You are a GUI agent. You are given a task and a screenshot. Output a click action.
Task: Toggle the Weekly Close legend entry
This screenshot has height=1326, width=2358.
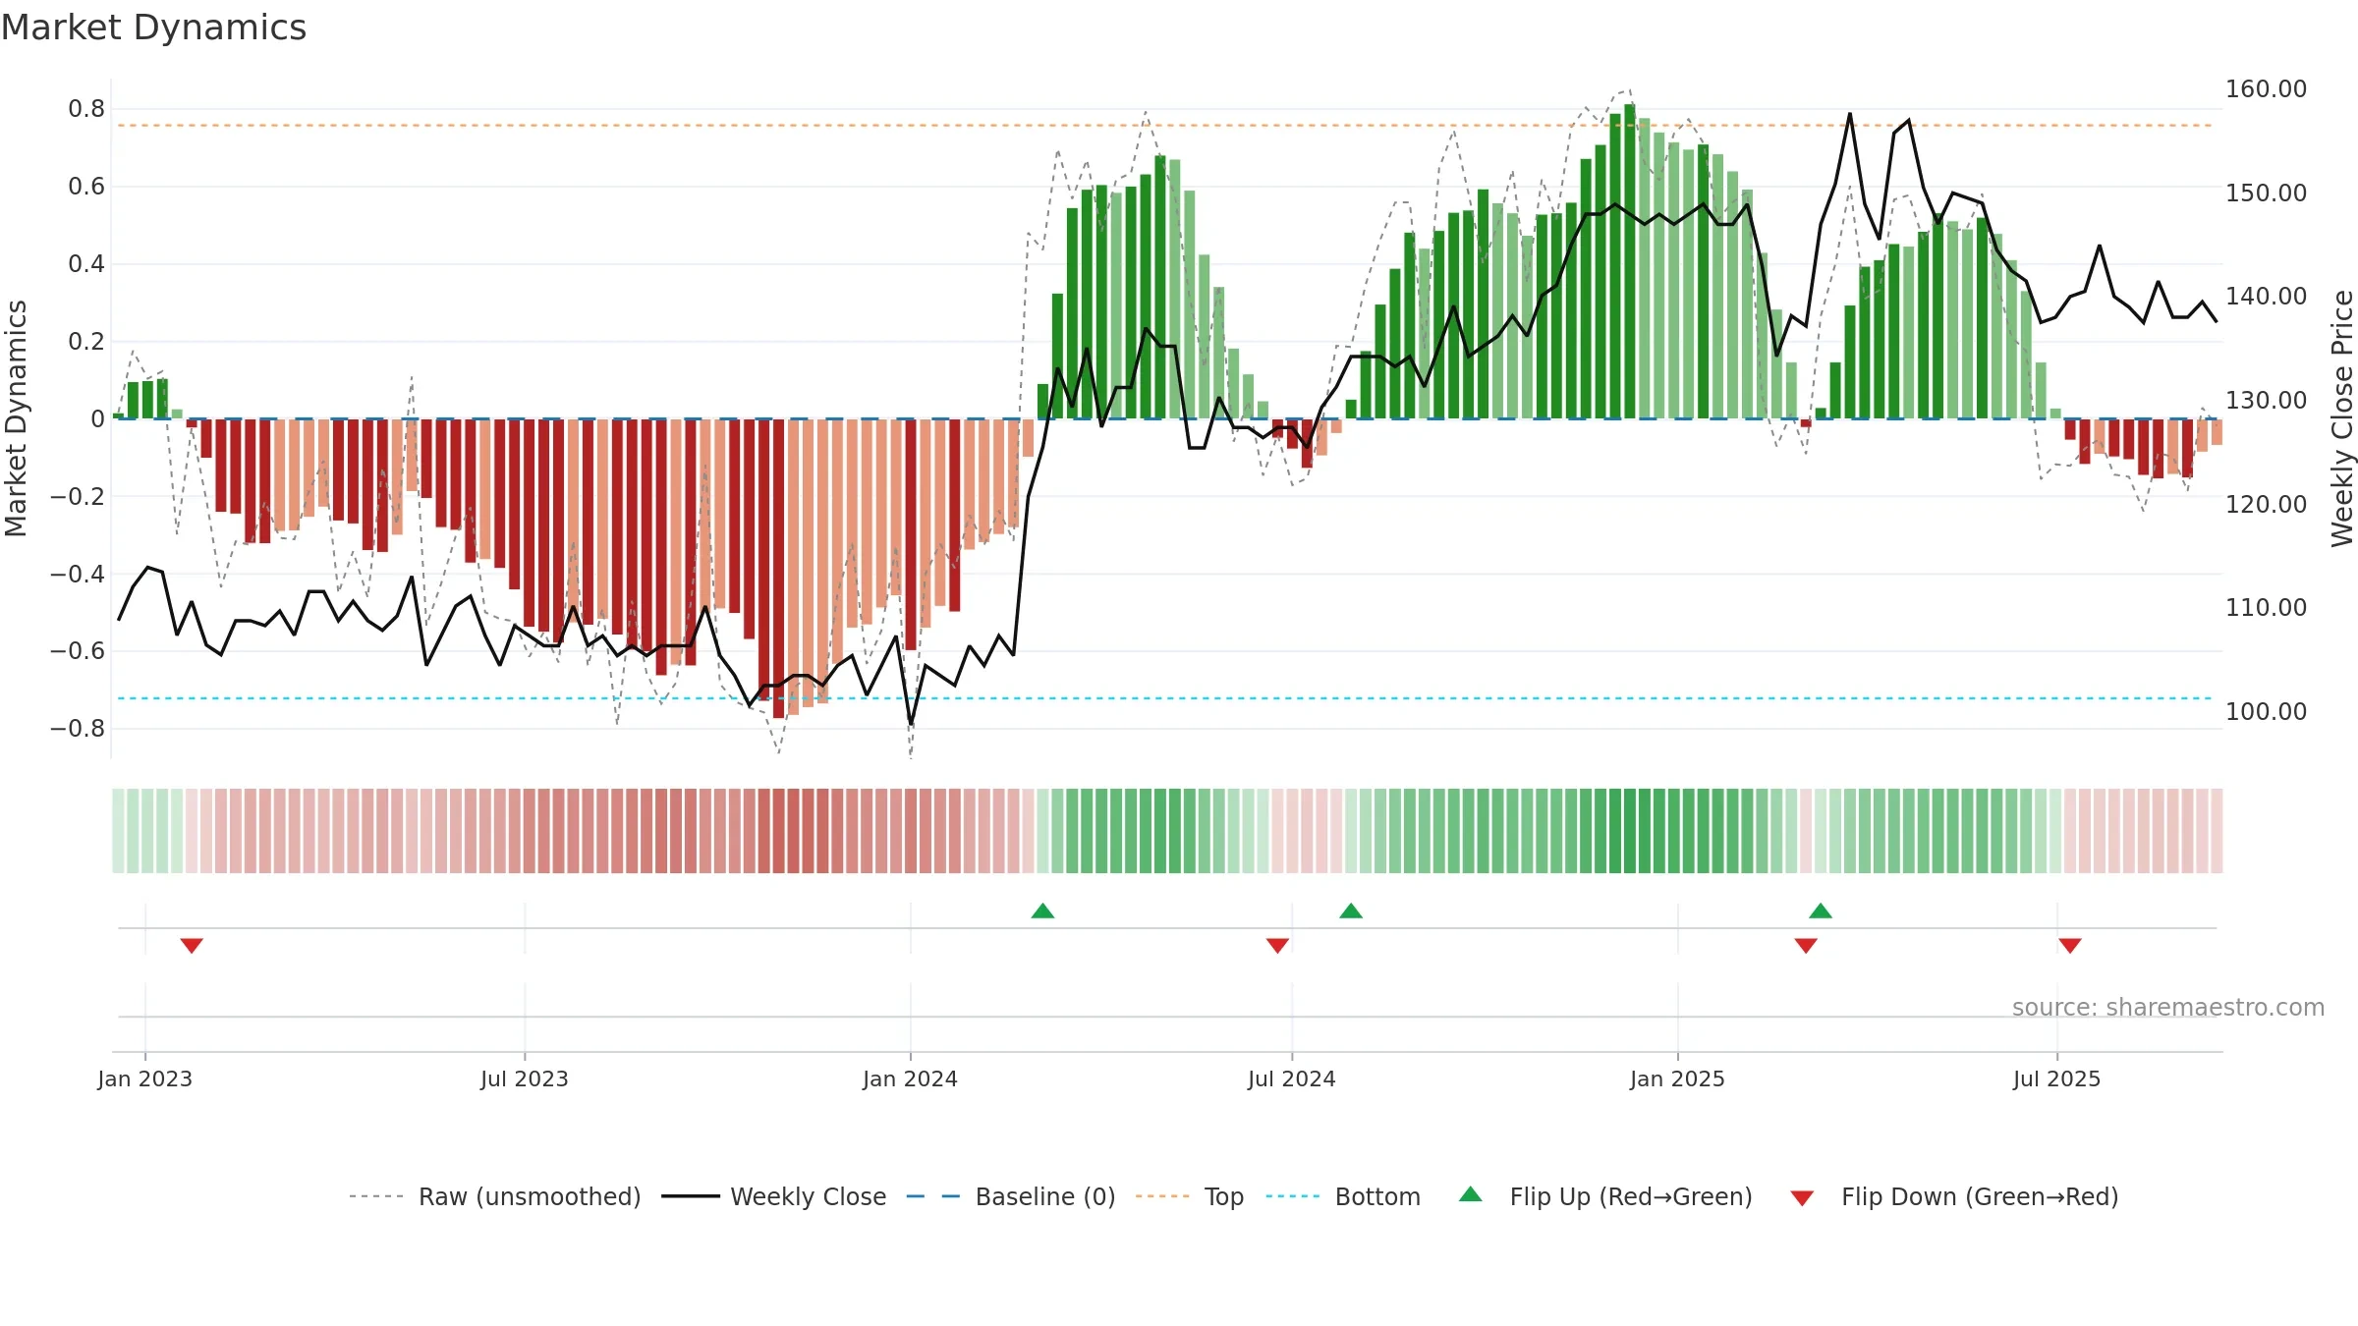coord(774,1196)
